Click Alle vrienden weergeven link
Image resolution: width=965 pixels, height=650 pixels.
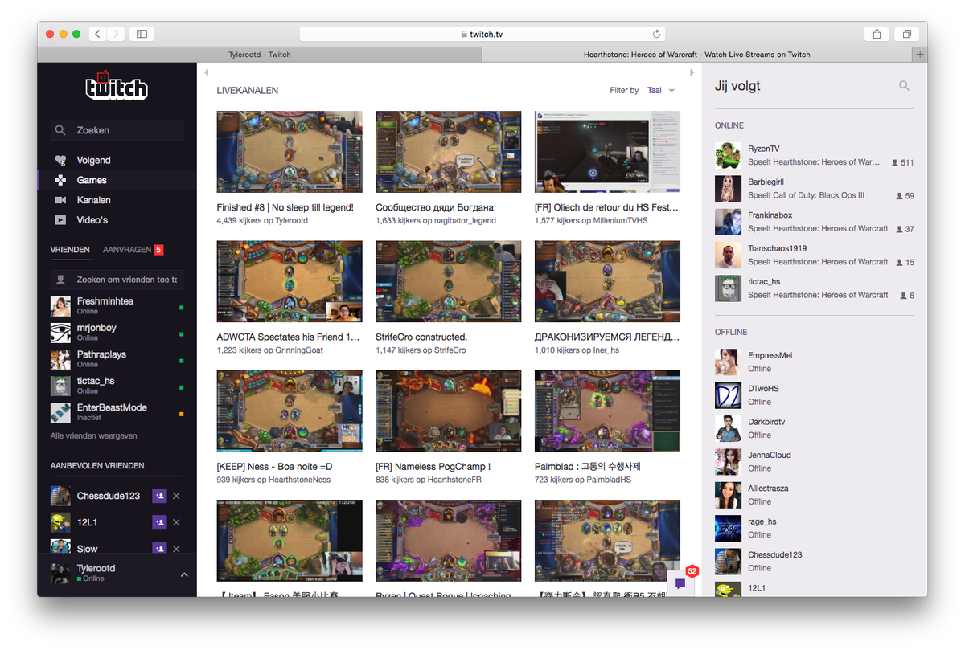(93, 435)
